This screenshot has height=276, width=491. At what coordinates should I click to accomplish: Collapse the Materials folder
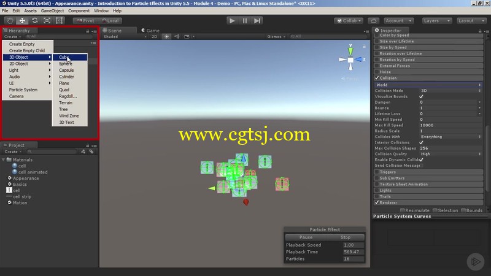(x=4, y=159)
